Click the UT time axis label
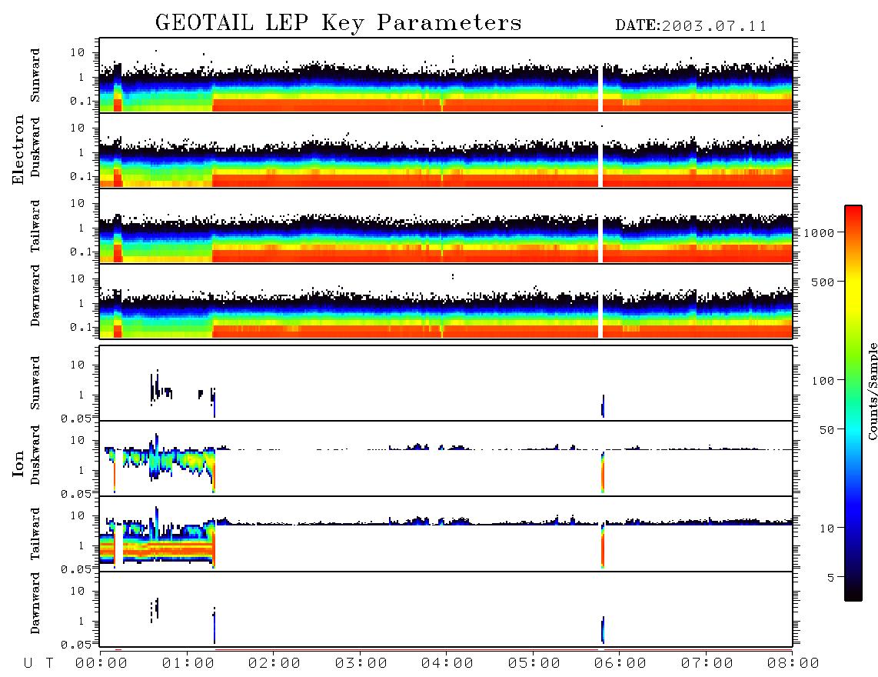The height and width of the screenshot is (677, 878). (38, 664)
